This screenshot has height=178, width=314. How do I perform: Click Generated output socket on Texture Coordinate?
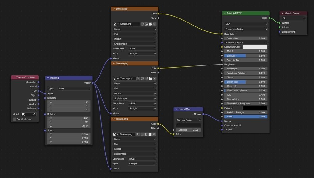click(x=39, y=82)
